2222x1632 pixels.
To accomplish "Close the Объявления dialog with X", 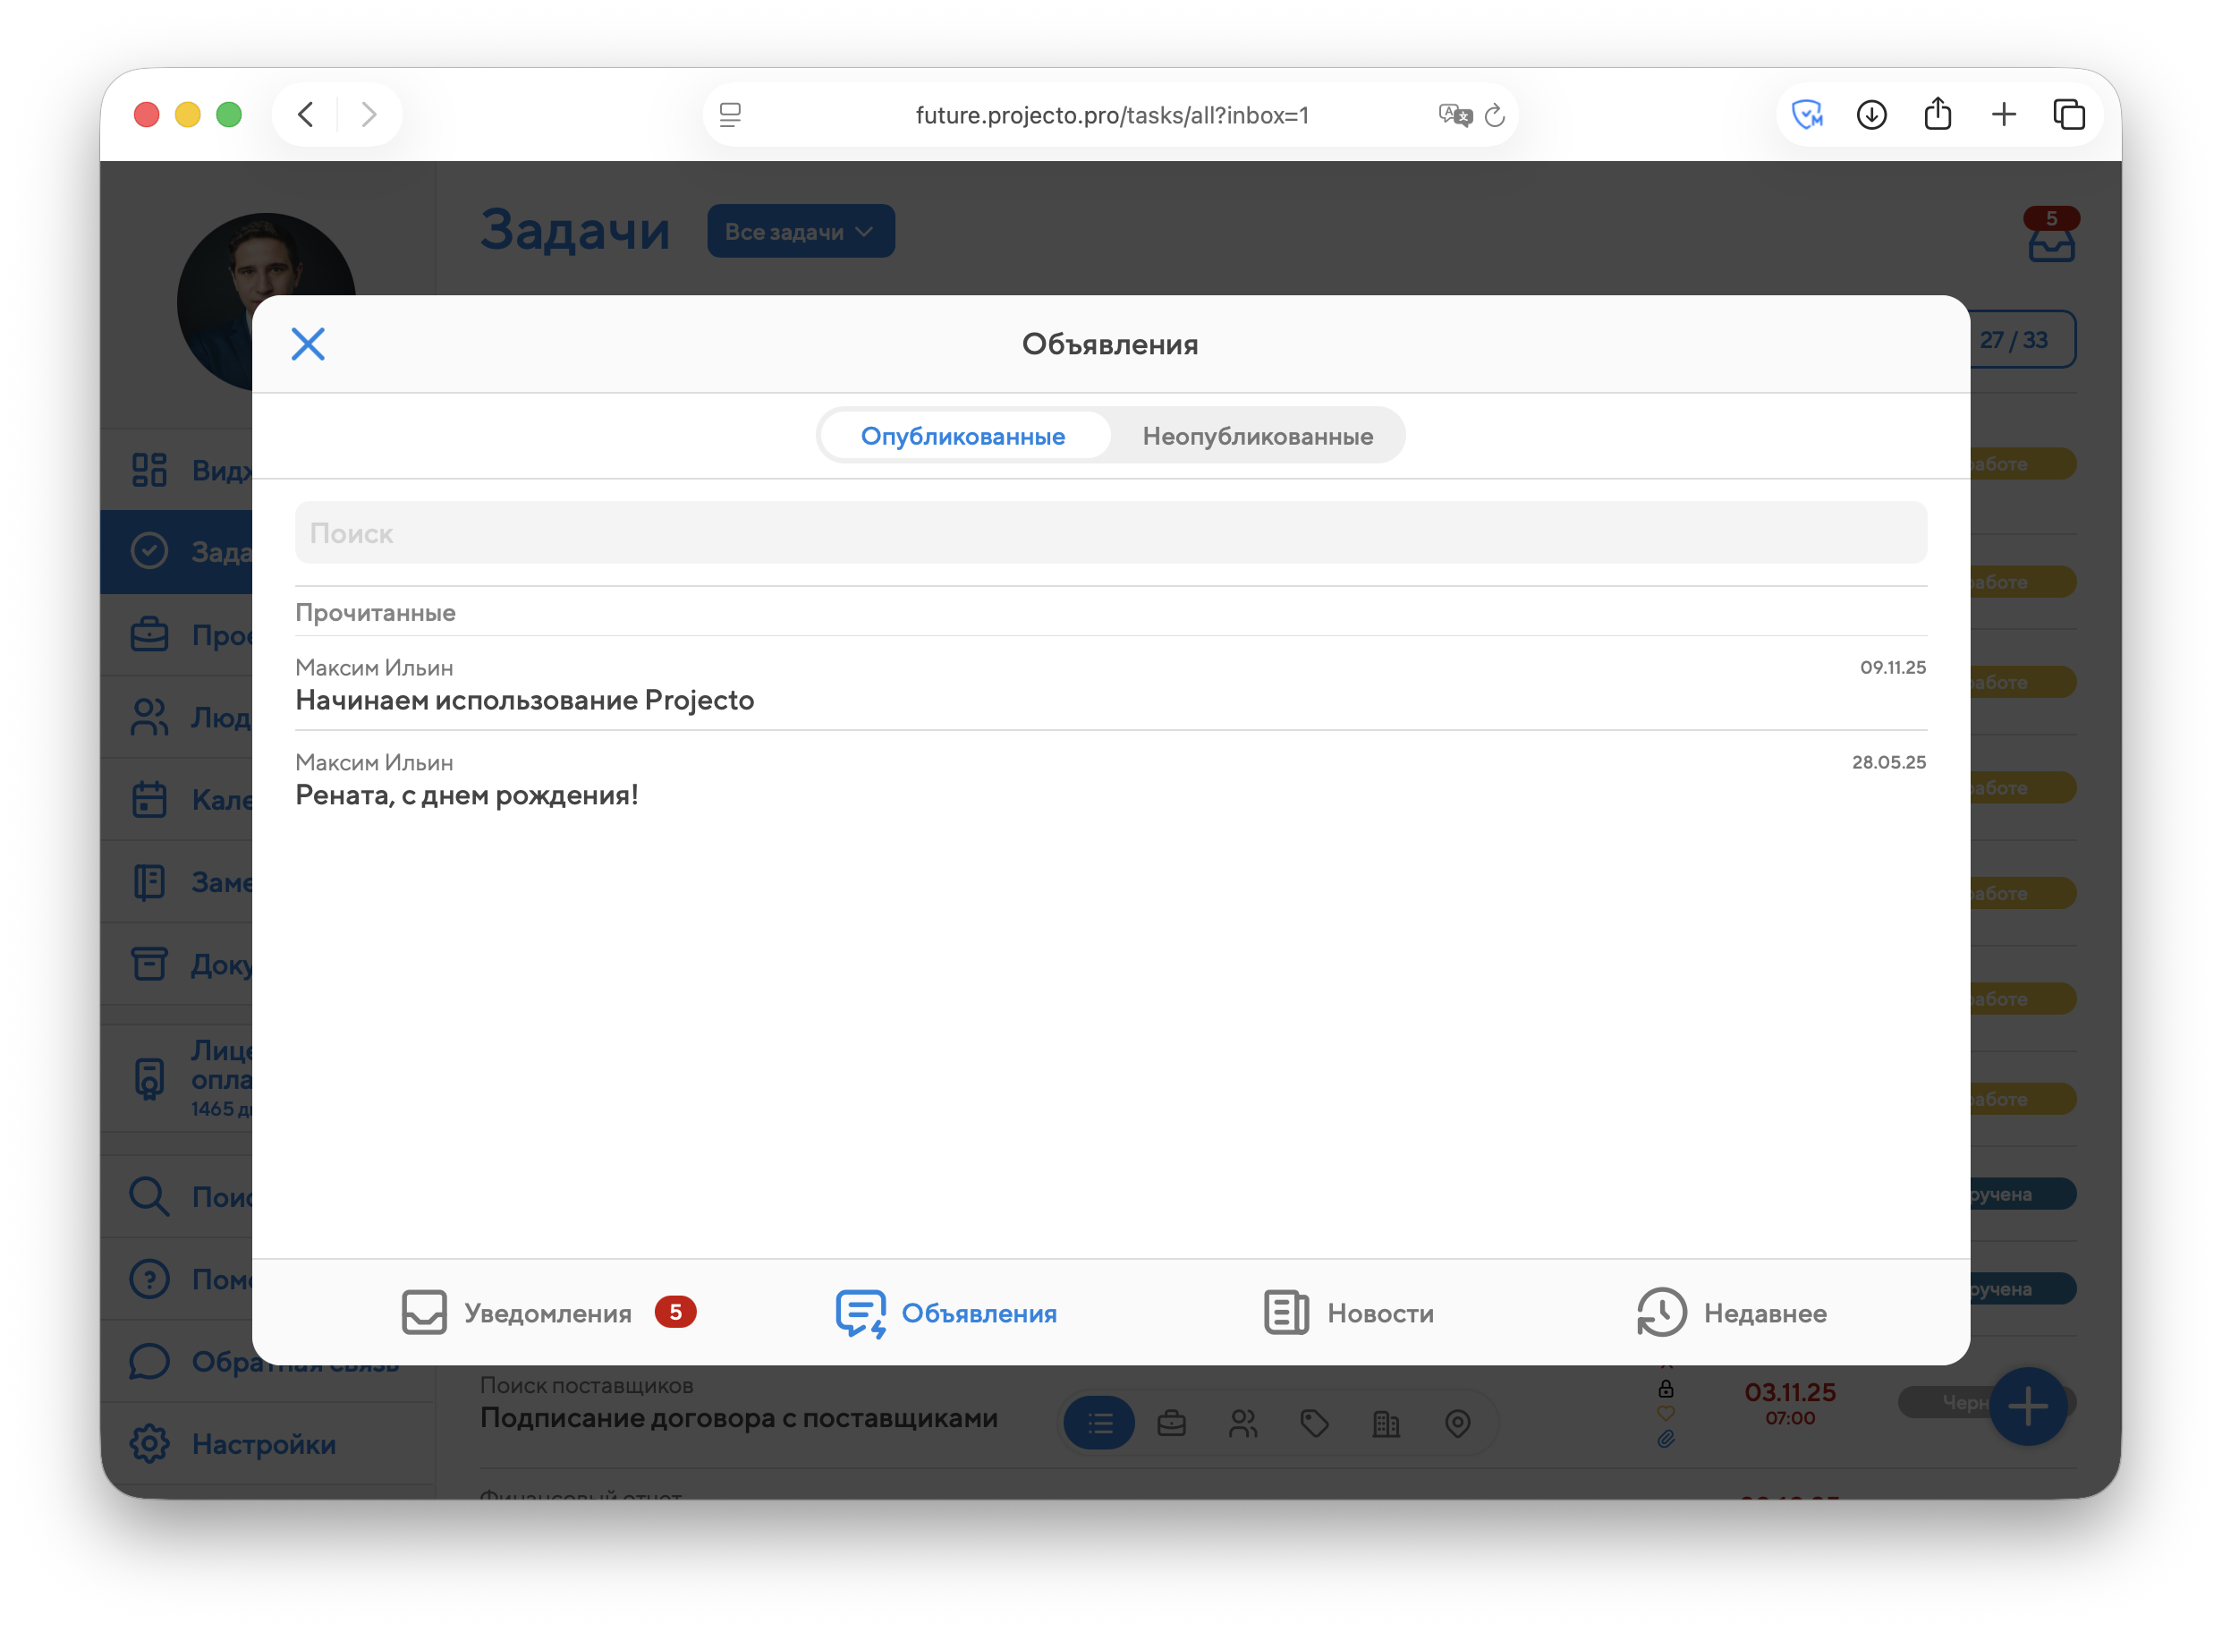I will [307, 344].
